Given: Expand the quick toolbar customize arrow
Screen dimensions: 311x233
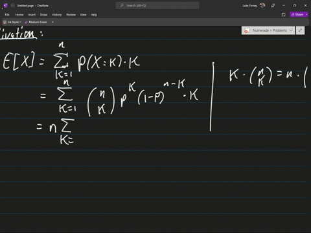Looking at the screenshot, I should click(x=52, y=22).
